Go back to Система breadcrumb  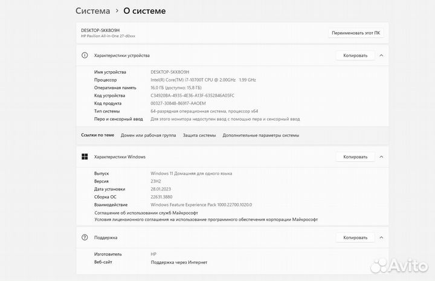[x=92, y=11]
